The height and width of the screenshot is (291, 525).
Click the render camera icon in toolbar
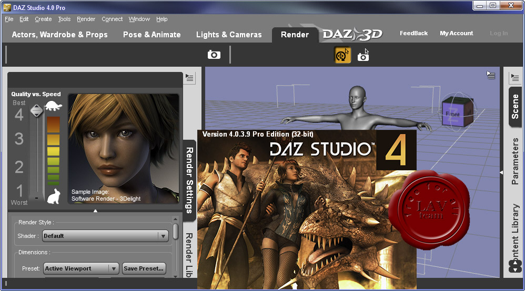[214, 55]
